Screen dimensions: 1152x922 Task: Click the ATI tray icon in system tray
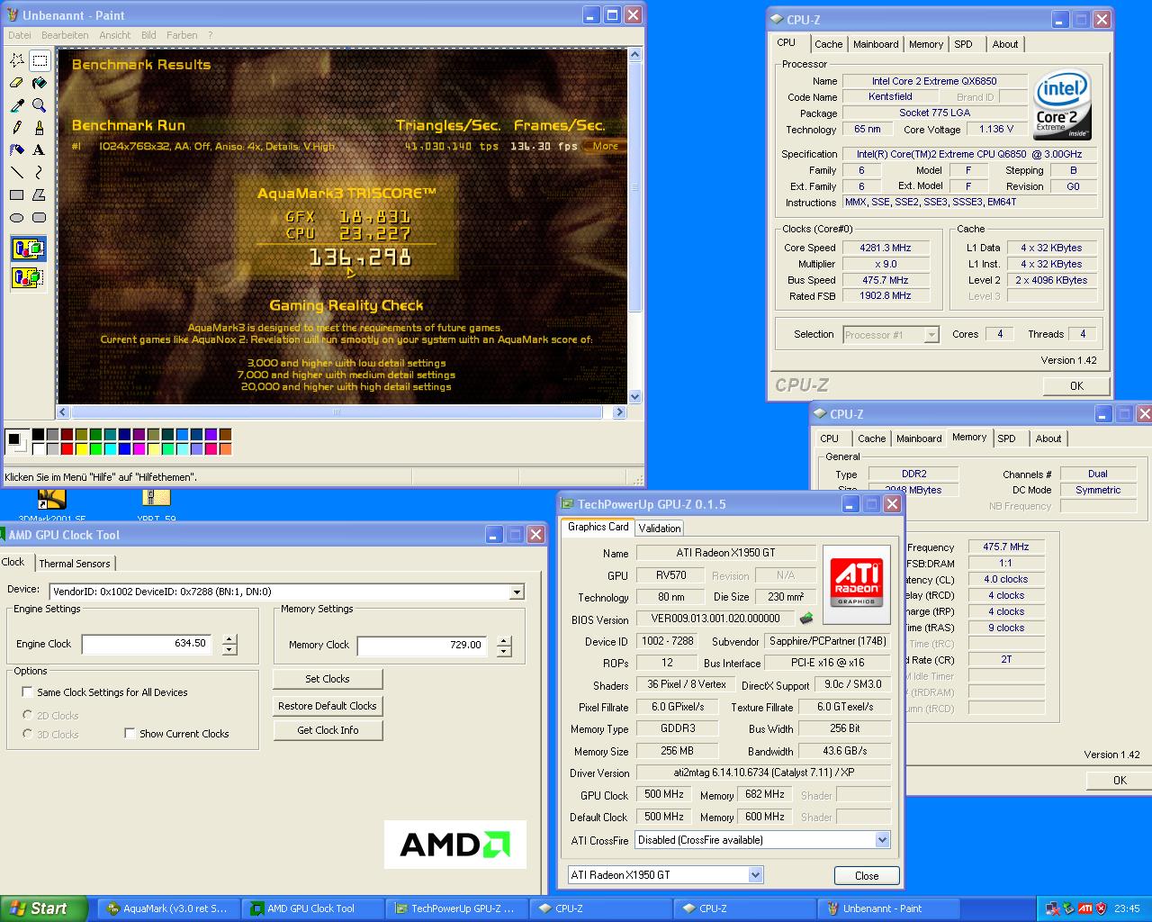click(x=1085, y=908)
